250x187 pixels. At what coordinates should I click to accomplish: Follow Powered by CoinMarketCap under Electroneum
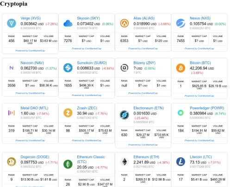click(143, 145)
